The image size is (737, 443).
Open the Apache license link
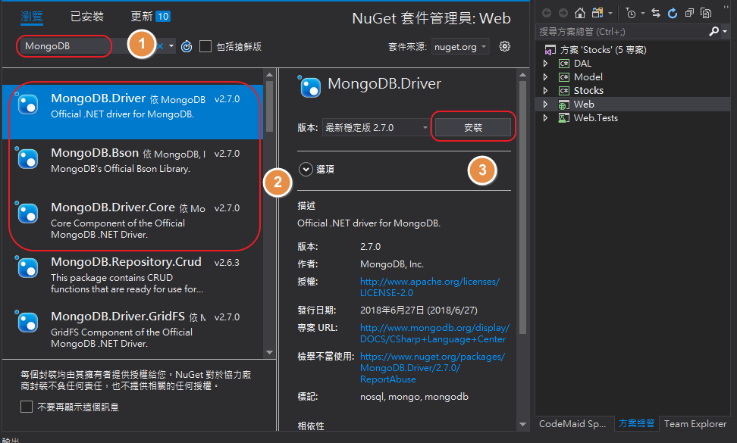pyautogui.click(x=430, y=287)
